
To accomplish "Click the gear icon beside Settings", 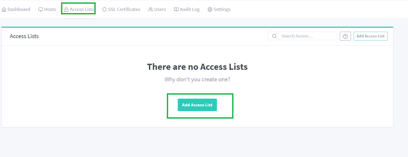I will (210, 10).
